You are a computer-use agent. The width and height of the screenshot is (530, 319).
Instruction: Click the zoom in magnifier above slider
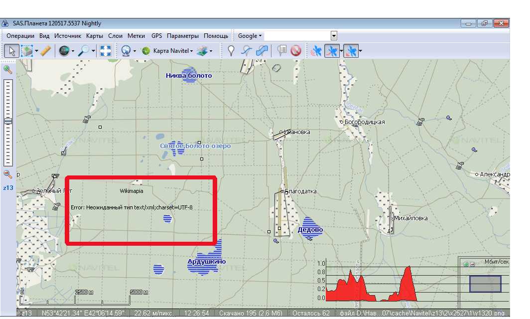8,69
